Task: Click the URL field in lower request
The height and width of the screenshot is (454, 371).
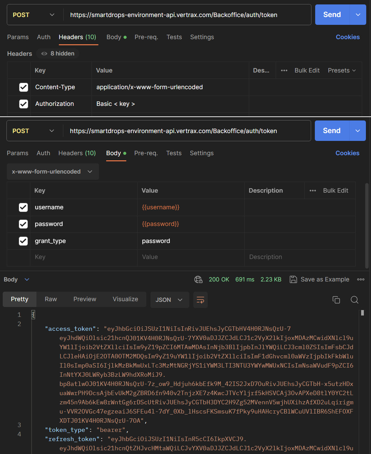Action: pos(187,131)
